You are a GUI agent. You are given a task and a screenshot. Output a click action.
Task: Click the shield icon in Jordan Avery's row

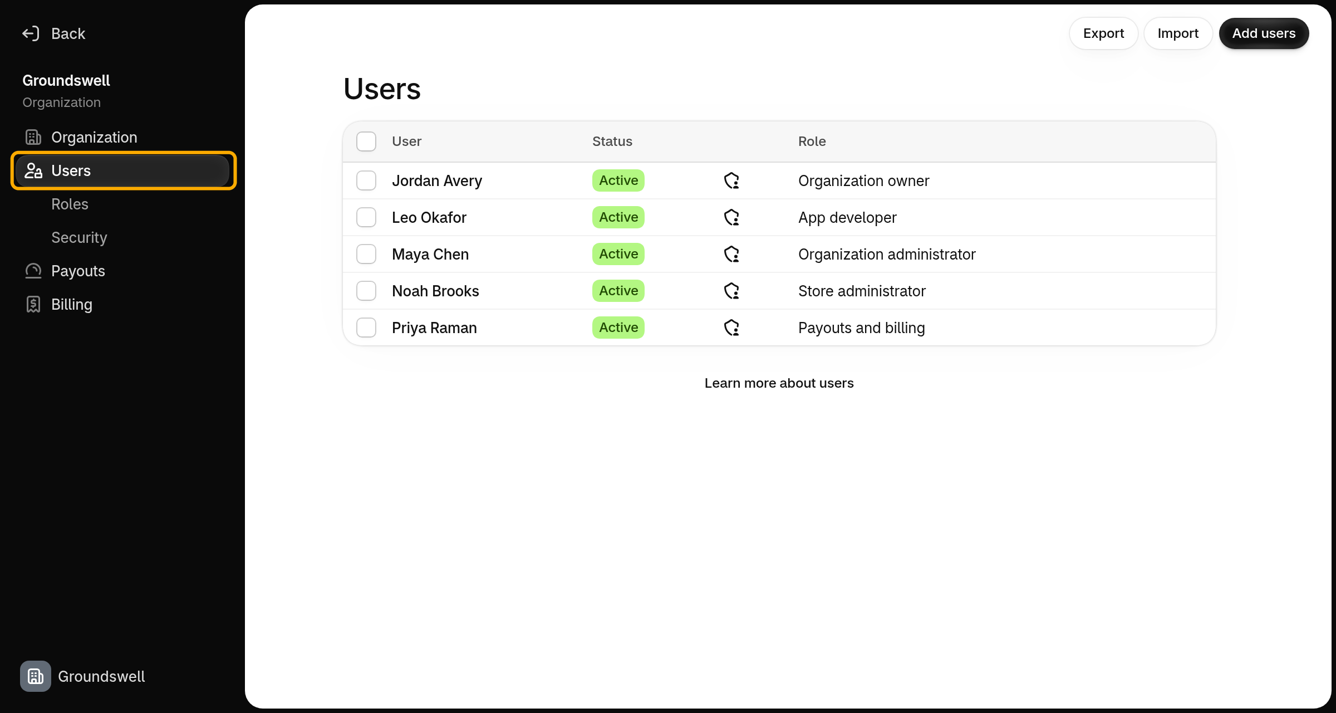[x=731, y=180]
